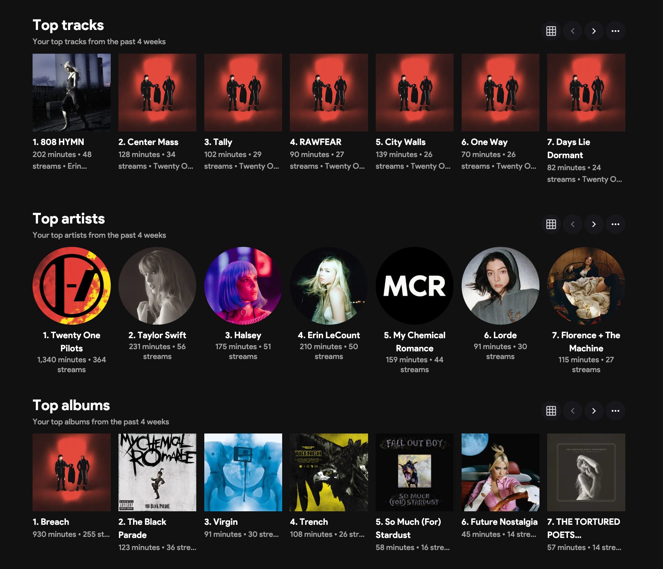
Task: Go to next page of Top albums
Action: pos(594,411)
